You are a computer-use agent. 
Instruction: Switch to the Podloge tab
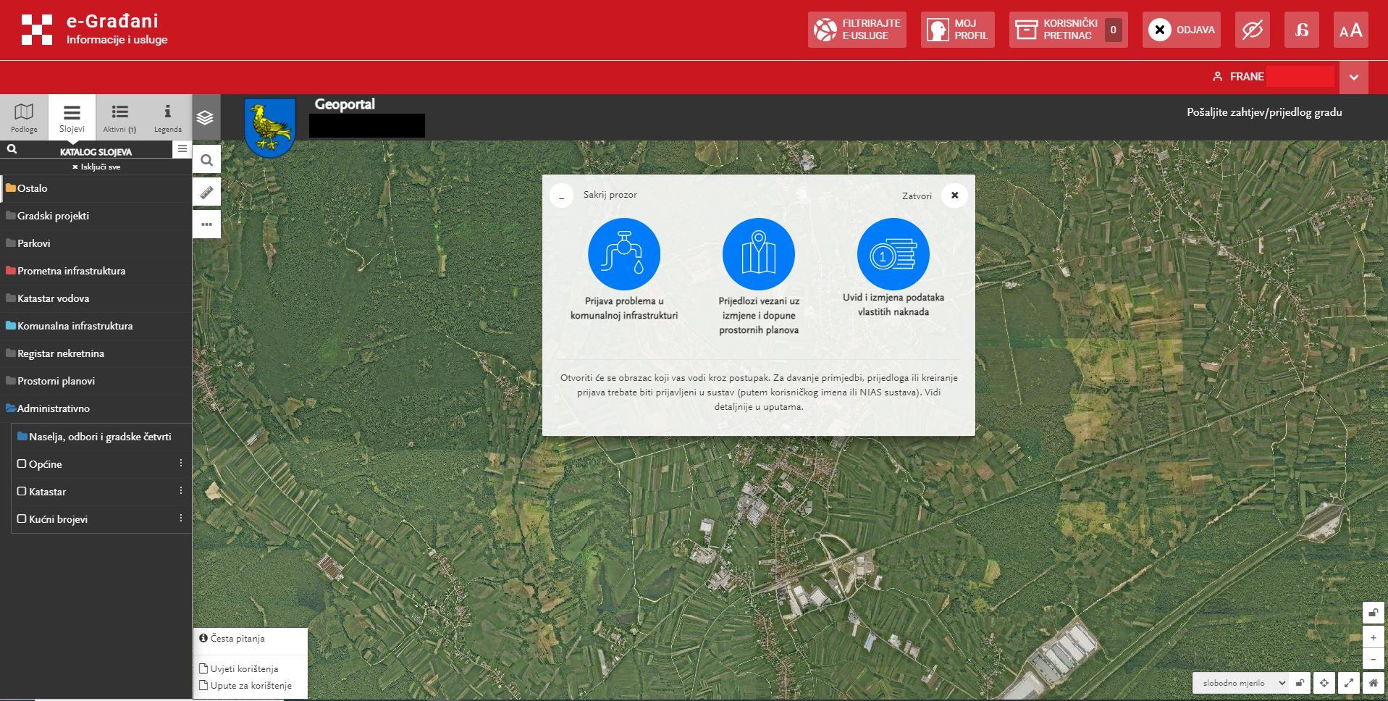coord(24,117)
